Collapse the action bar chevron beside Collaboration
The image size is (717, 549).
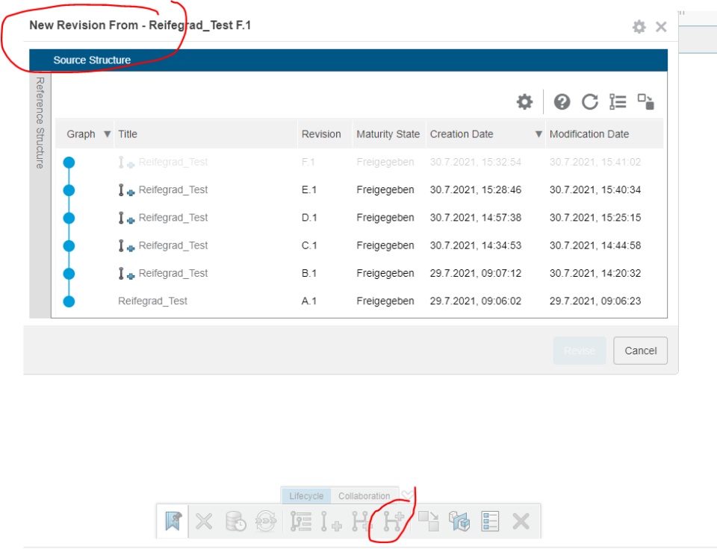[x=406, y=495]
